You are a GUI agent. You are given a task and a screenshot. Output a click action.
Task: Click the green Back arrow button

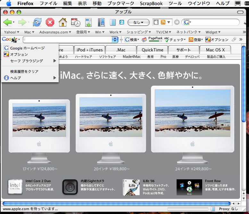(7, 22)
